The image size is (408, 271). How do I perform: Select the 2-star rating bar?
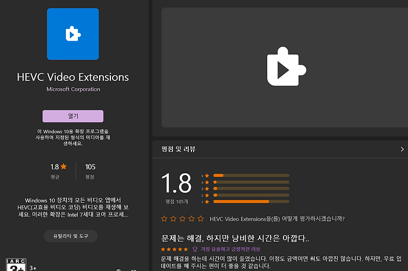pos(251,195)
